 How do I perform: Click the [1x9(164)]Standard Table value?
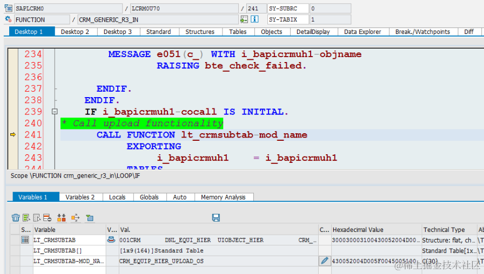(x=162, y=251)
